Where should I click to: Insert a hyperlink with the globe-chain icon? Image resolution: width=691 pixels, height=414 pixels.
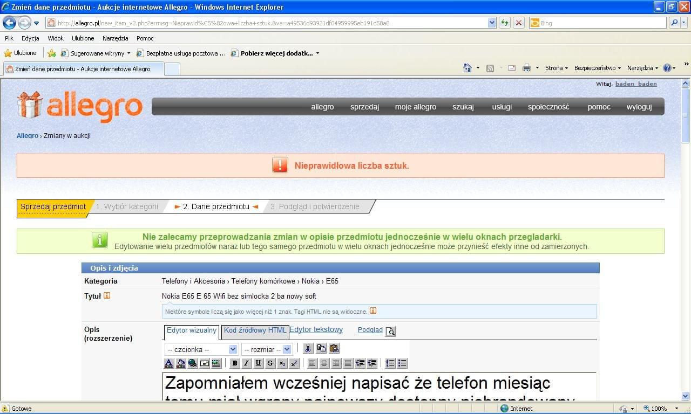193,363
